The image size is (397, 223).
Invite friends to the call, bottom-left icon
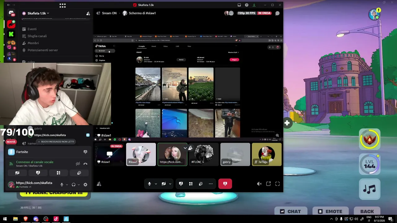coord(99,184)
